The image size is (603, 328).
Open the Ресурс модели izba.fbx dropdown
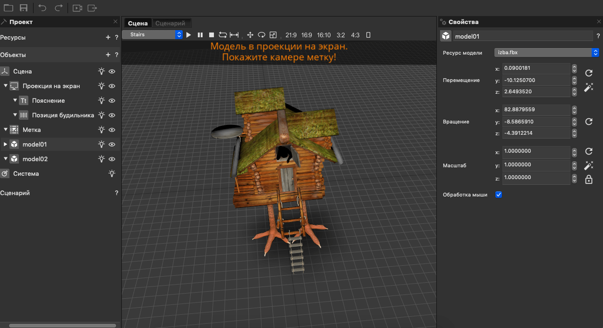tap(546, 52)
